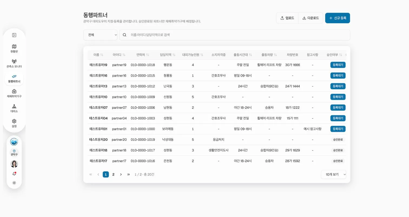
Task: Go to page 2 of the table
Action: (x=113, y=174)
